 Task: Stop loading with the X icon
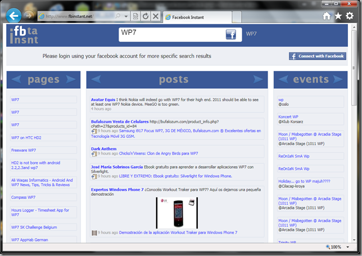[156, 16]
